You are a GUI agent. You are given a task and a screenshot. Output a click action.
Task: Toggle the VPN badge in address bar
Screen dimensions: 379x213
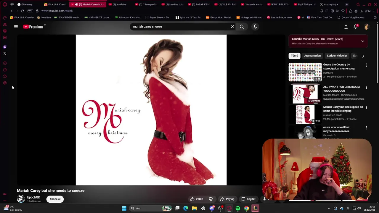(30, 11)
